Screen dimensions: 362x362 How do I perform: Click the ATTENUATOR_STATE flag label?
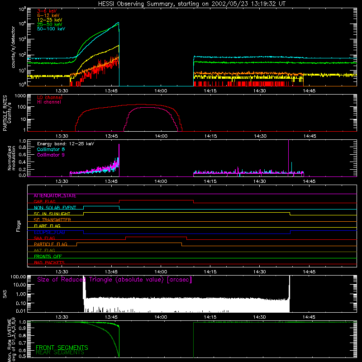(x=55, y=196)
